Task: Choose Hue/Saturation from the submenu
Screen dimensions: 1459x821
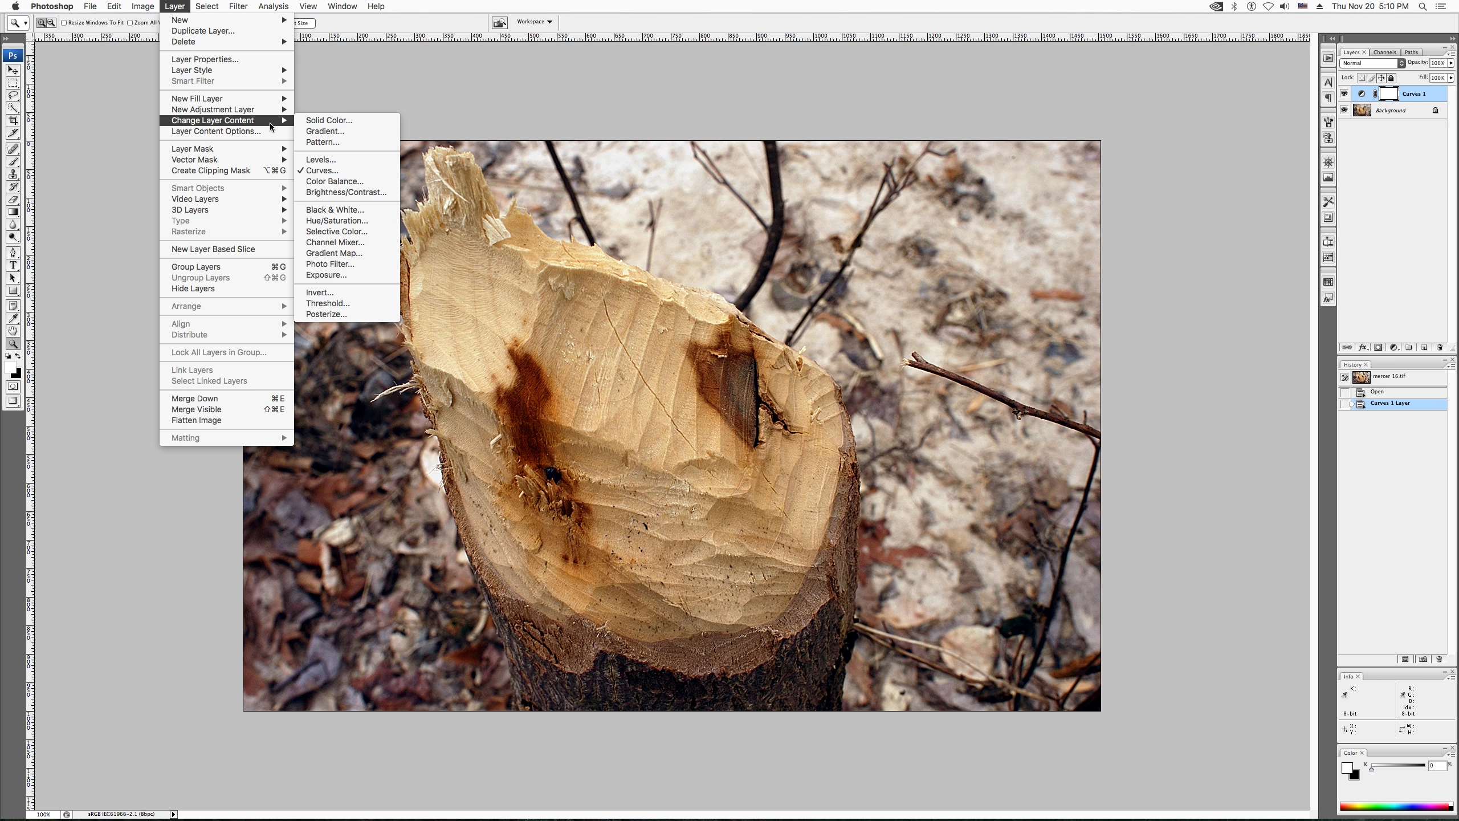Action: [x=336, y=221]
